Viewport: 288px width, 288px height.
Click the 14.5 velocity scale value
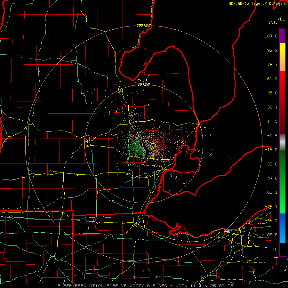click(x=272, y=121)
